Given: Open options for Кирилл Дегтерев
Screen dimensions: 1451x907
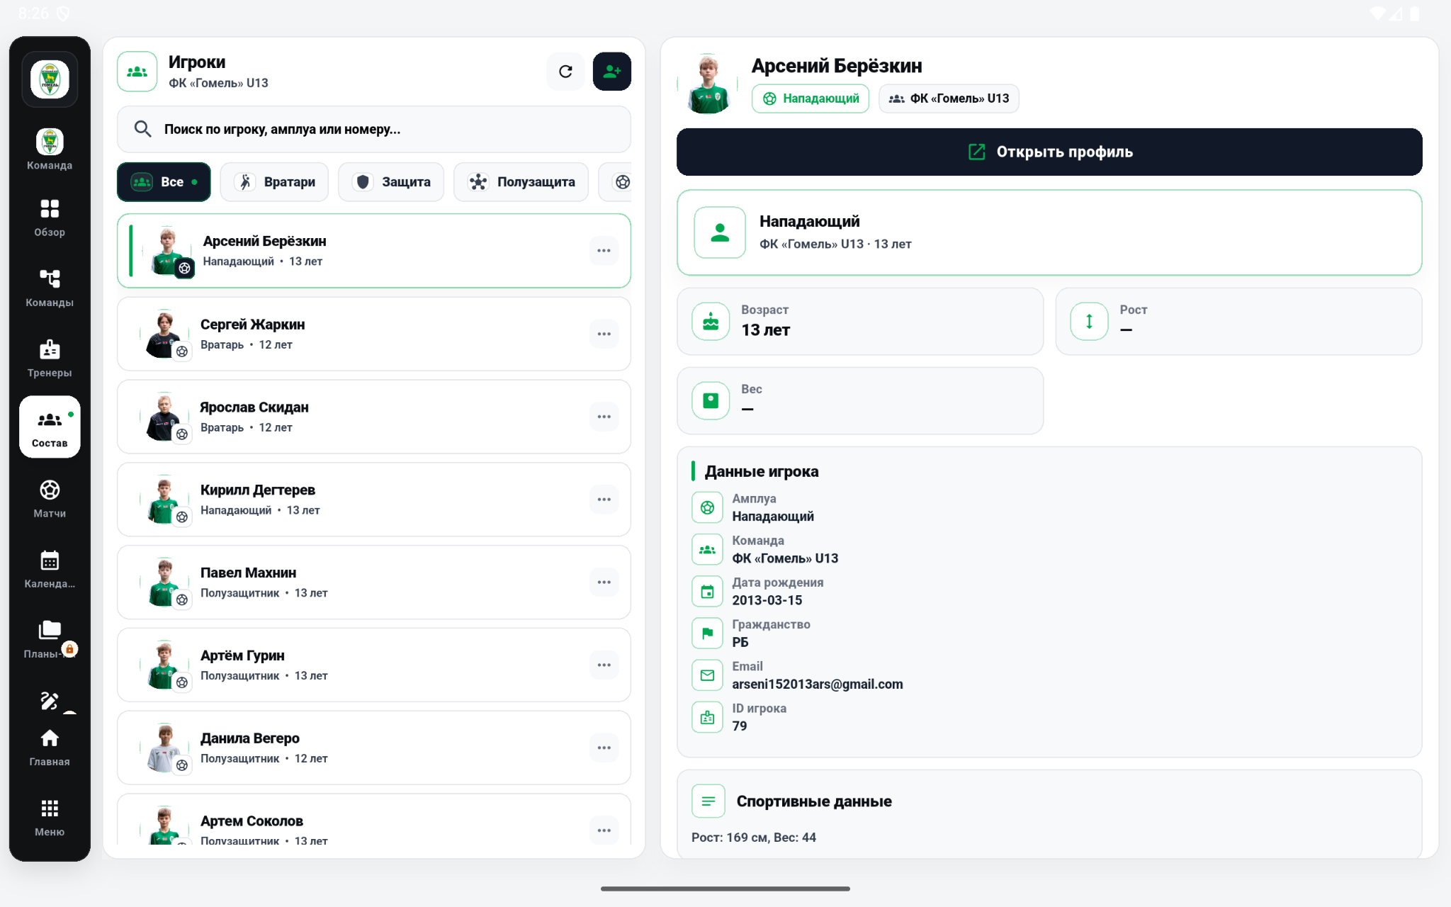Looking at the screenshot, I should click(604, 500).
